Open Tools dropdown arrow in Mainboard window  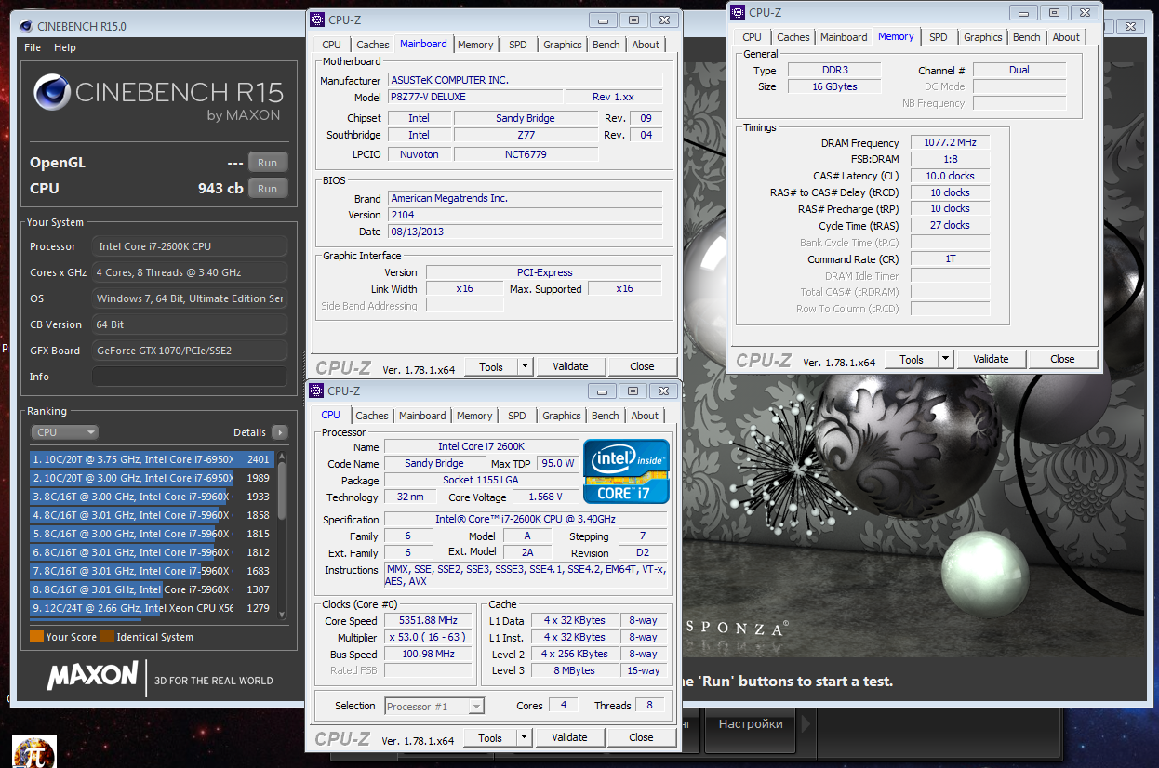[525, 366]
